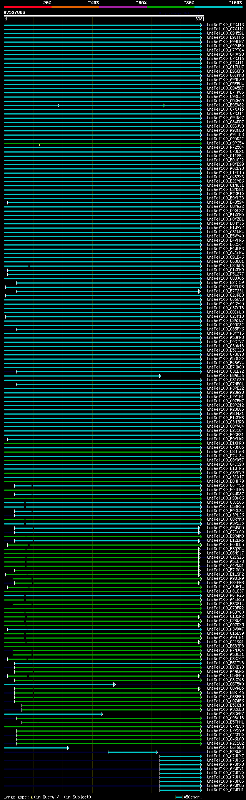Select the UniRef100_C7DFR2 label
The image size is (246, 800).
click(x=225, y=608)
